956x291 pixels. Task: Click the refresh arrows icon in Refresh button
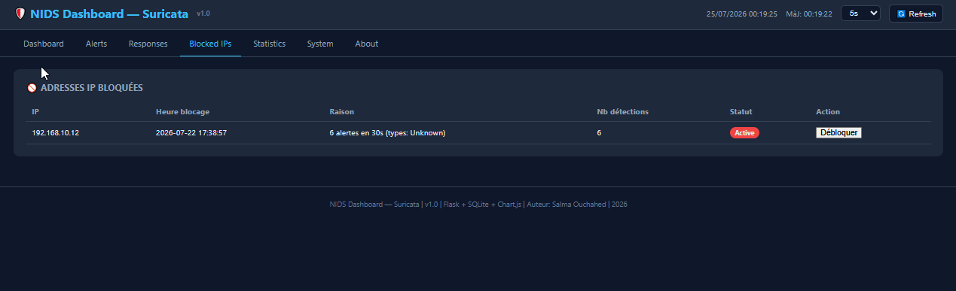coord(901,14)
